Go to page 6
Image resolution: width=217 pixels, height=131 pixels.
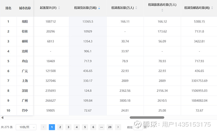tap(93, 127)
